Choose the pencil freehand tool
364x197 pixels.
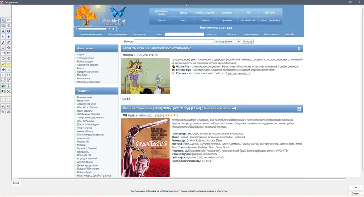[x=3, y=42]
